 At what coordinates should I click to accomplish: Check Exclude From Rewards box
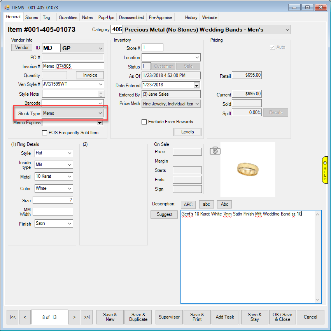[x=144, y=122]
